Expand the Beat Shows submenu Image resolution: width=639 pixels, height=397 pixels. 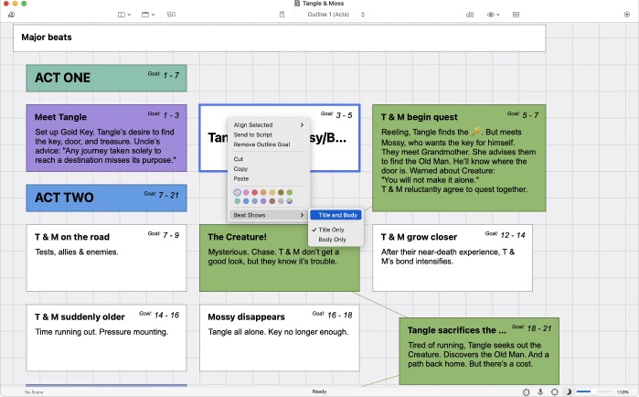[x=268, y=215]
